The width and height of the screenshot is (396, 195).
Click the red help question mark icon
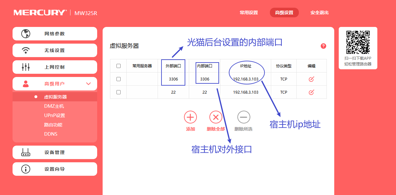click(x=324, y=46)
